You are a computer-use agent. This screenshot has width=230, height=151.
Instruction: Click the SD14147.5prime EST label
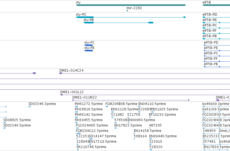[x=102, y=136]
